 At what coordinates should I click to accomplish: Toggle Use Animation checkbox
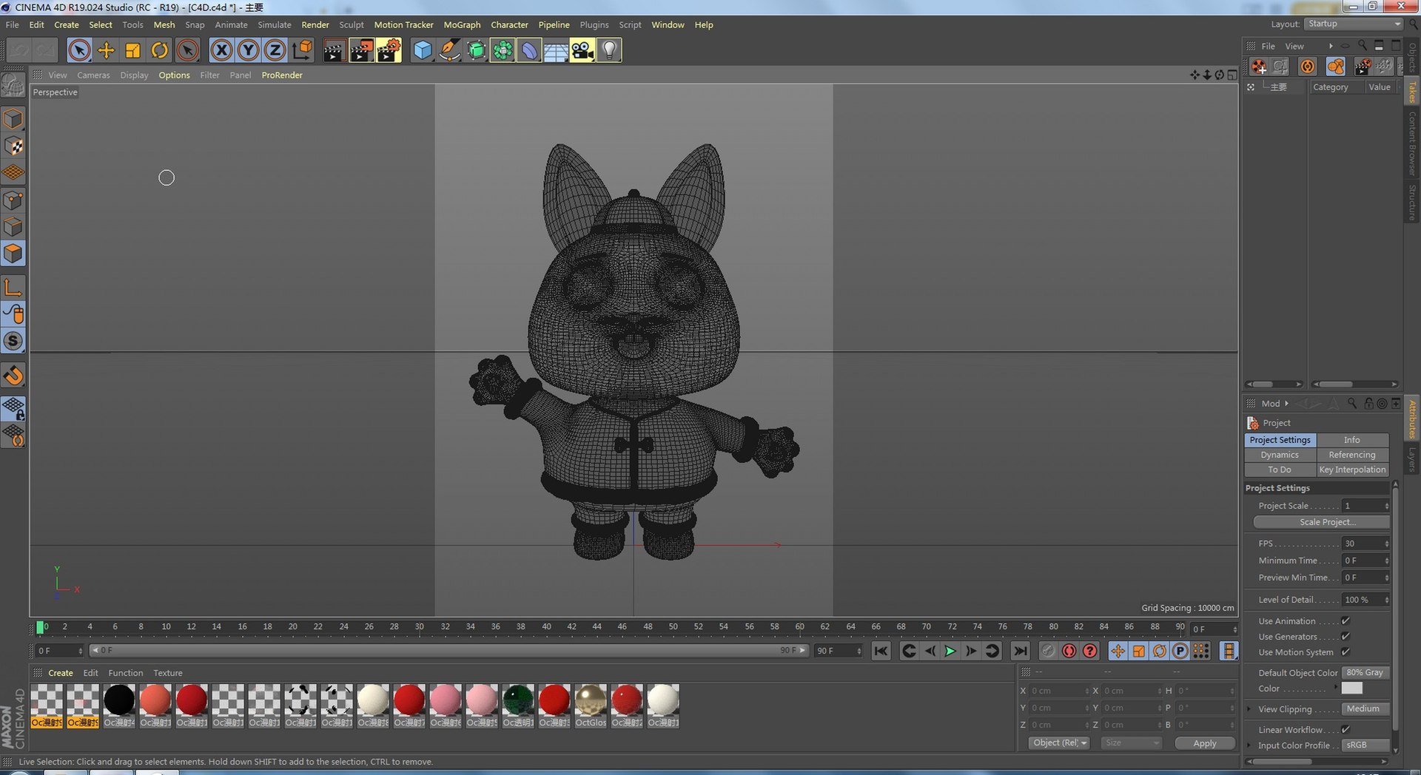pyautogui.click(x=1346, y=621)
